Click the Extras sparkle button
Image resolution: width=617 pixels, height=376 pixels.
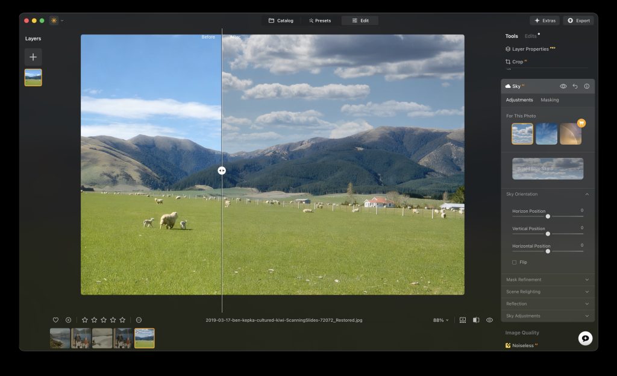click(x=544, y=20)
